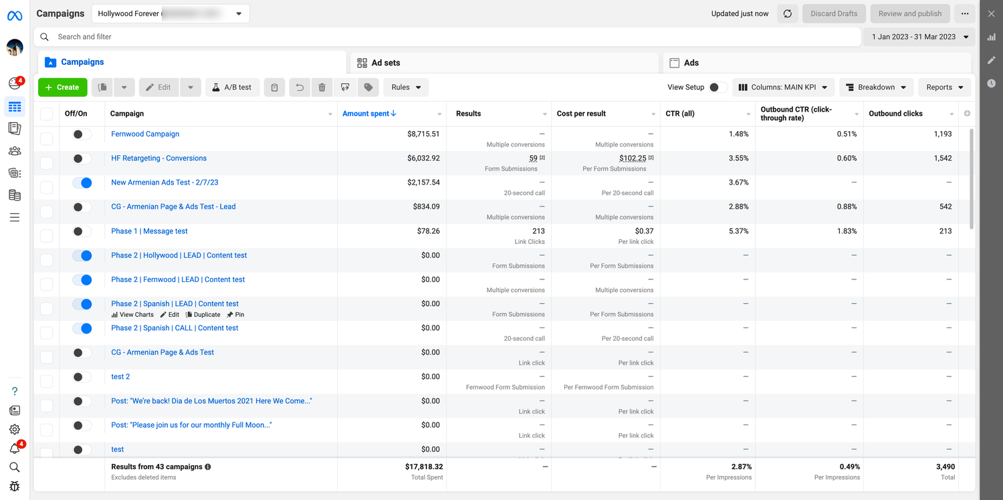Screen dimensions: 1003x500
Task: Click the Tag label icon
Action: tap(368, 88)
